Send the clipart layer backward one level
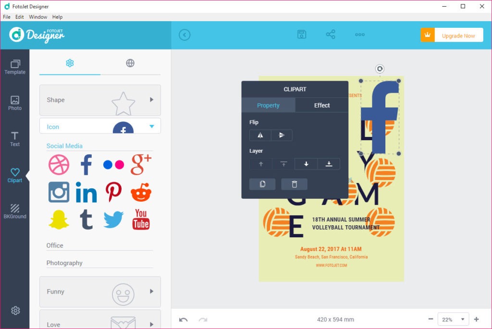492x329 pixels. [x=306, y=164]
